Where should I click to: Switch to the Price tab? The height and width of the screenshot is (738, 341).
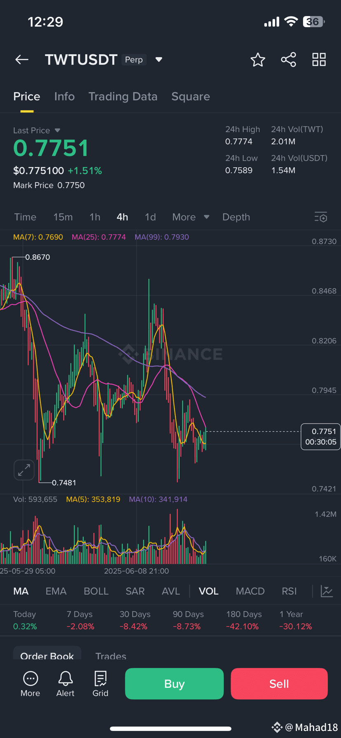pyautogui.click(x=27, y=96)
